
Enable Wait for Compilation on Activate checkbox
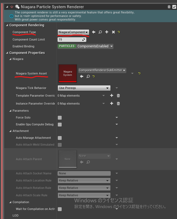point(60,209)
